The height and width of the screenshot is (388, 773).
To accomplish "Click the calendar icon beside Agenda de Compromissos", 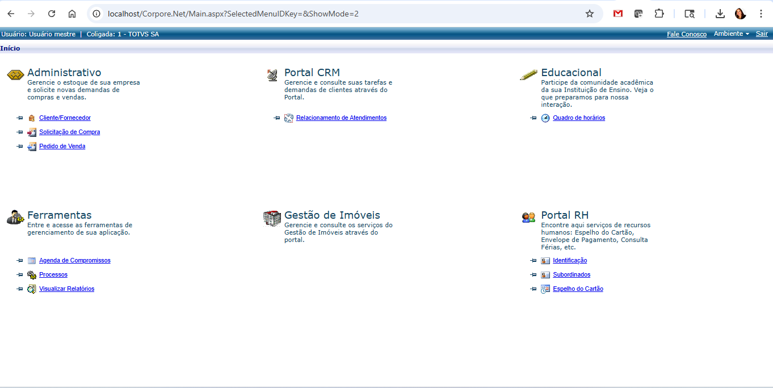I will point(32,261).
